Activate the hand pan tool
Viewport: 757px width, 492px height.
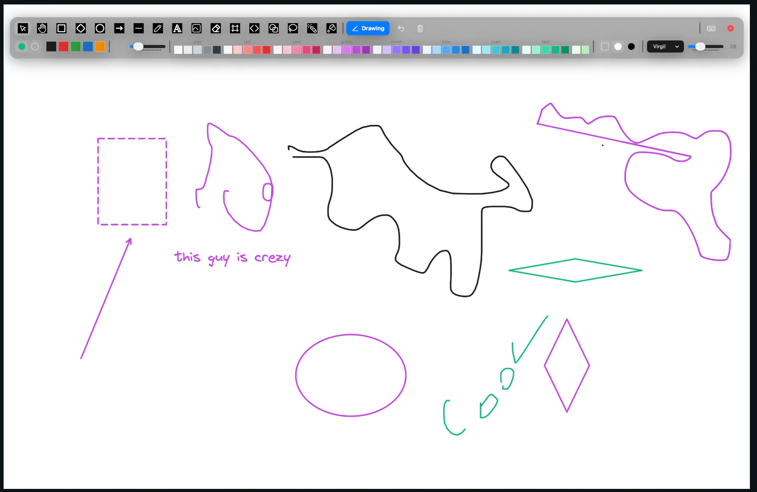(42, 28)
